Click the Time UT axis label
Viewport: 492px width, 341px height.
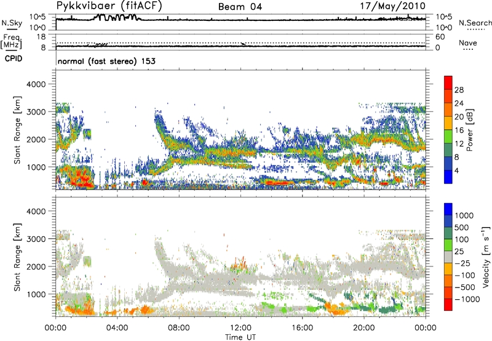[240, 337]
